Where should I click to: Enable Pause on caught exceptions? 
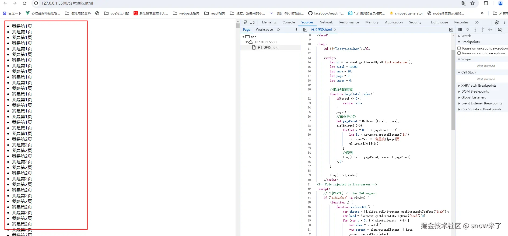tap(459, 53)
